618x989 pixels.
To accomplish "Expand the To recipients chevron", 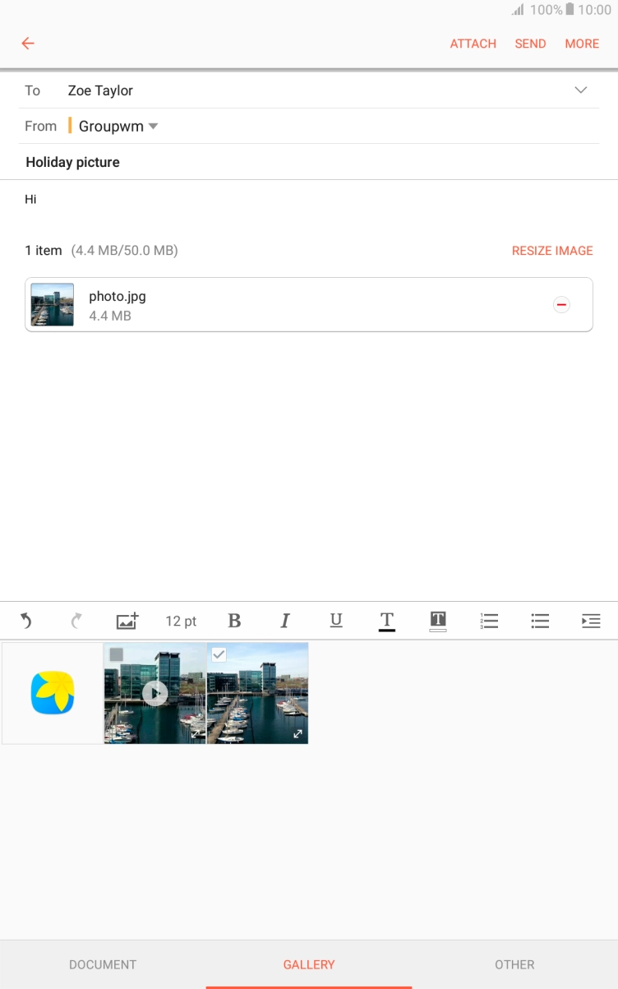I will click(x=581, y=90).
